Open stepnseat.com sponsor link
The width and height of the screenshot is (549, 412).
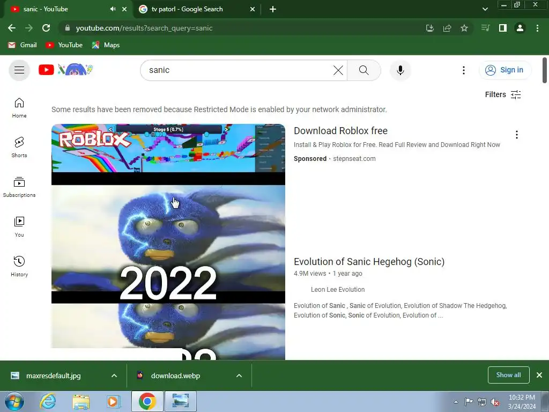354,159
